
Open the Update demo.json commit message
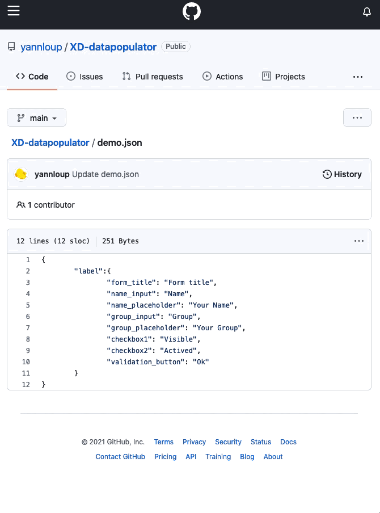105,174
